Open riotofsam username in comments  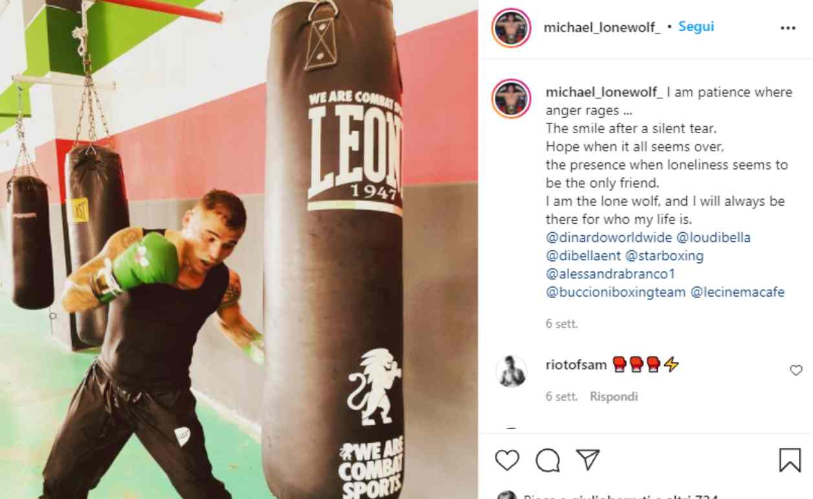(x=576, y=365)
